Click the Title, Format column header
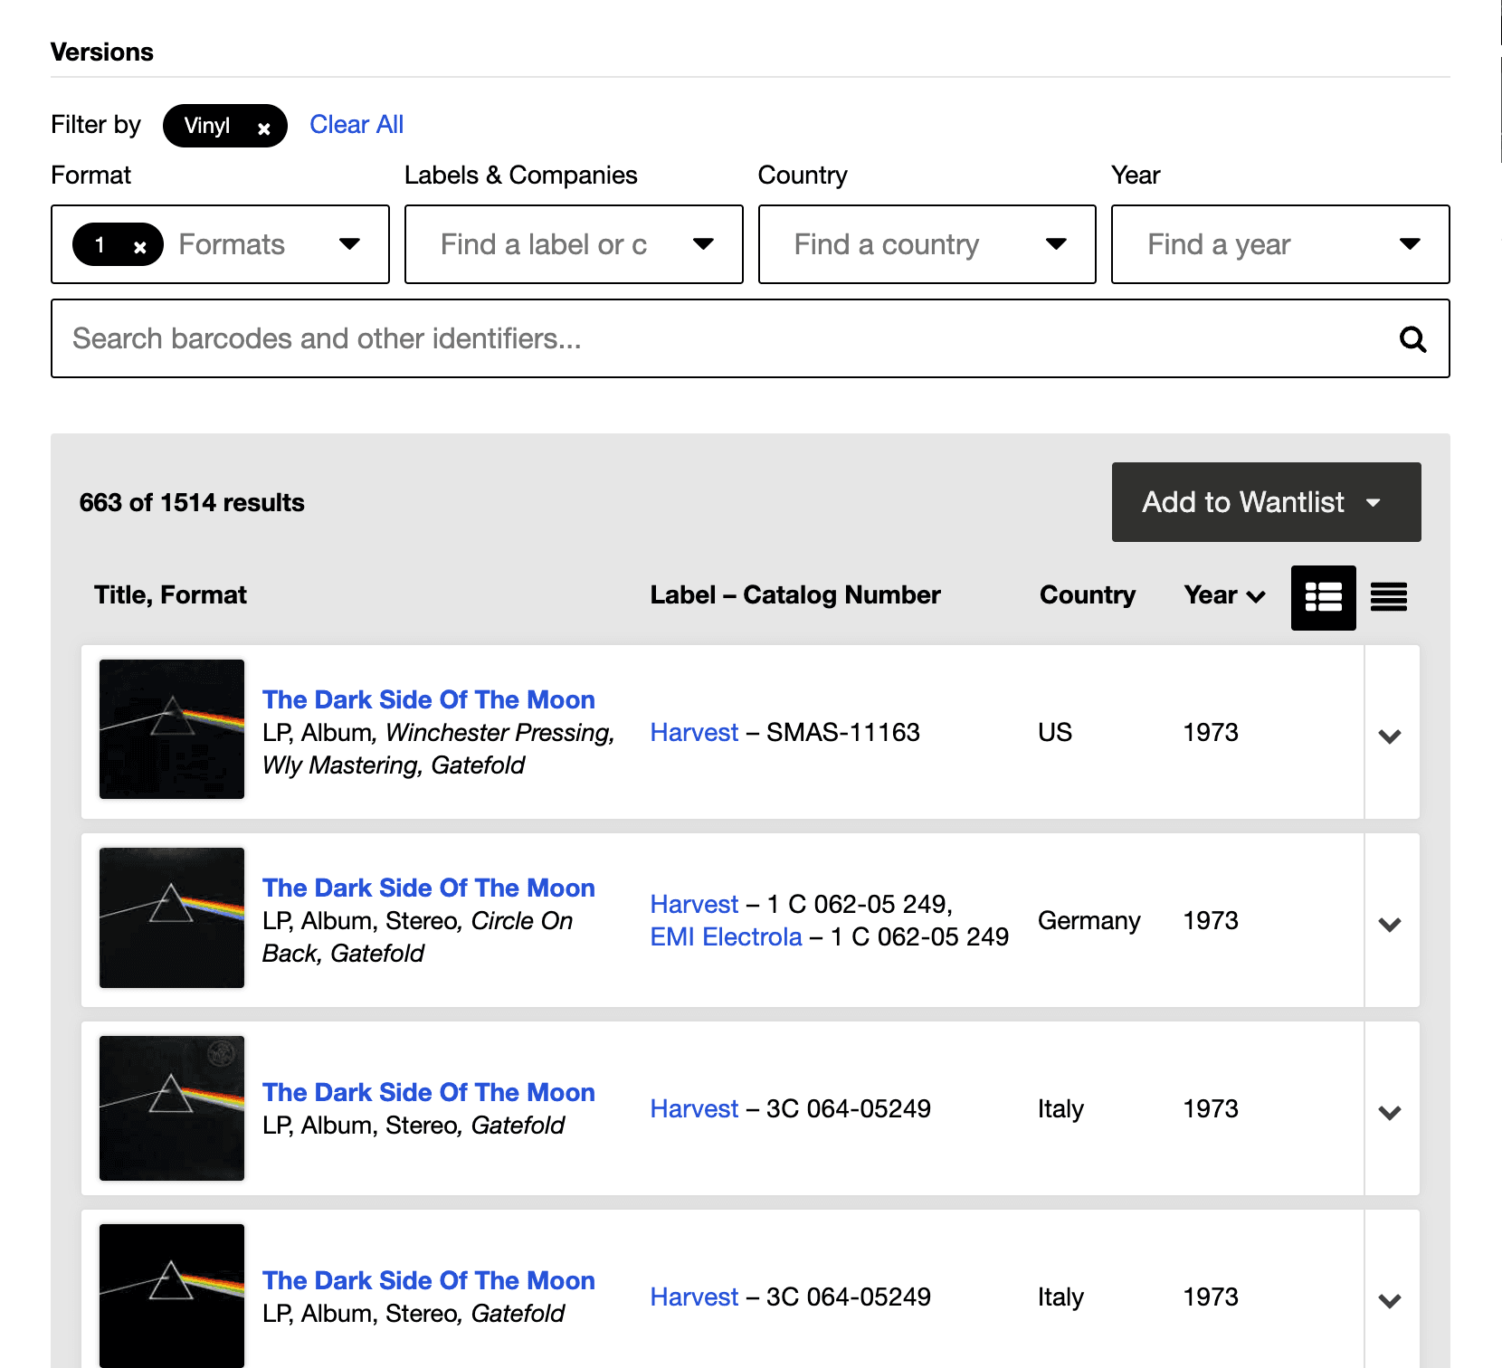Screen dimensions: 1502x1368 [x=170, y=594]
